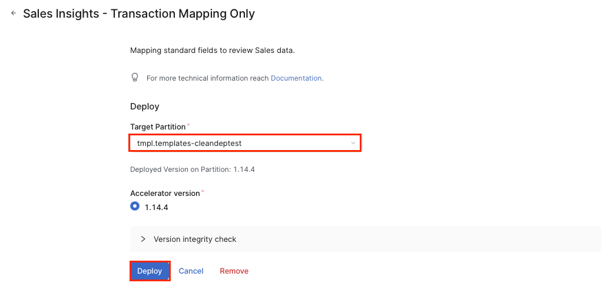This screenshot has height=306, width=610.
Task: Cancel the deployment
Action: [x=191, y=271]
